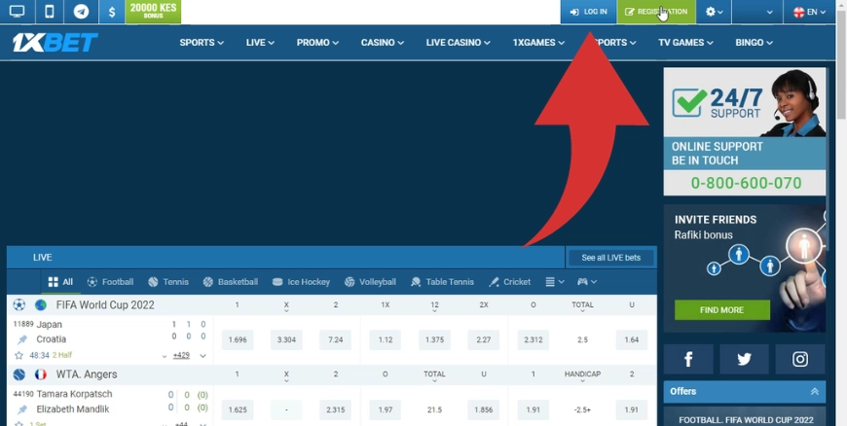This screenshot has height=426, width=847.
Task: Select odds 3.304 for draw
Action: click(286, 339)
